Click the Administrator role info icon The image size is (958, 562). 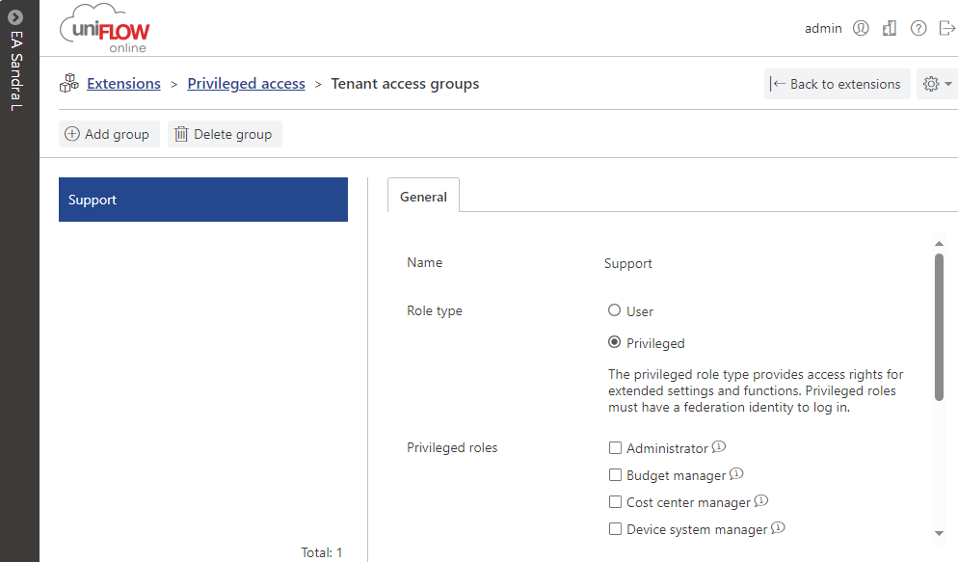[x=719, y=447]
